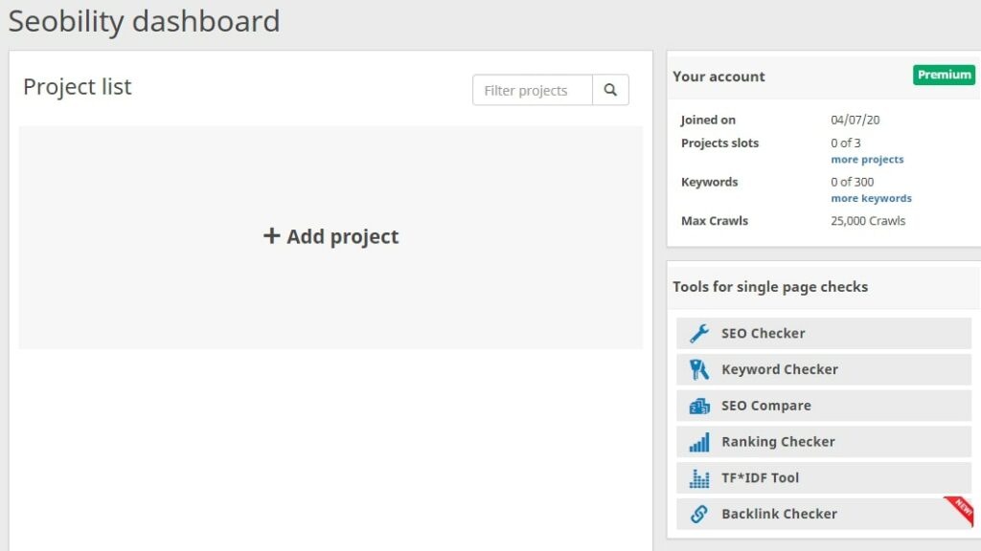Click the green Premium badge
981x551 pixels.
pos(944,75)
